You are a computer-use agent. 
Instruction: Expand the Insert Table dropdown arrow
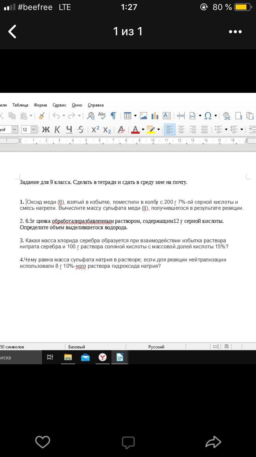tap(136, 116)
